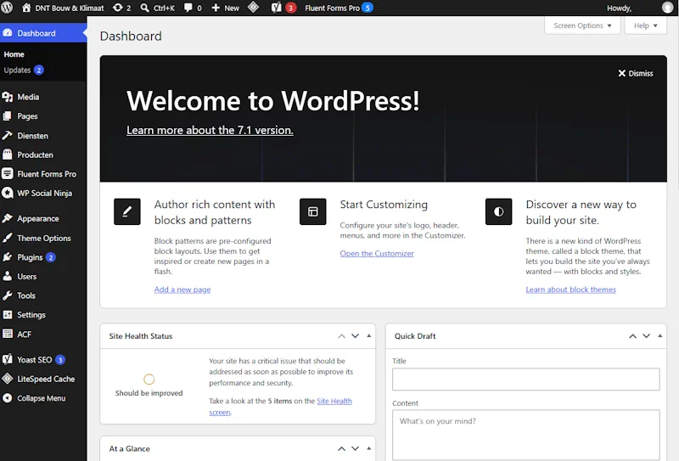Click the WP Social Ninja sidebar icon
The width and height of the screenshot is (679, 461).
8,193
